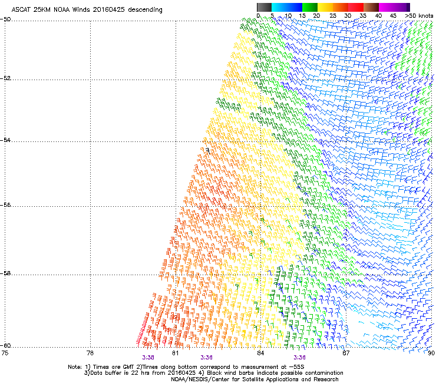Click the '-56' latitude axis label

click(x=5, y=204)
